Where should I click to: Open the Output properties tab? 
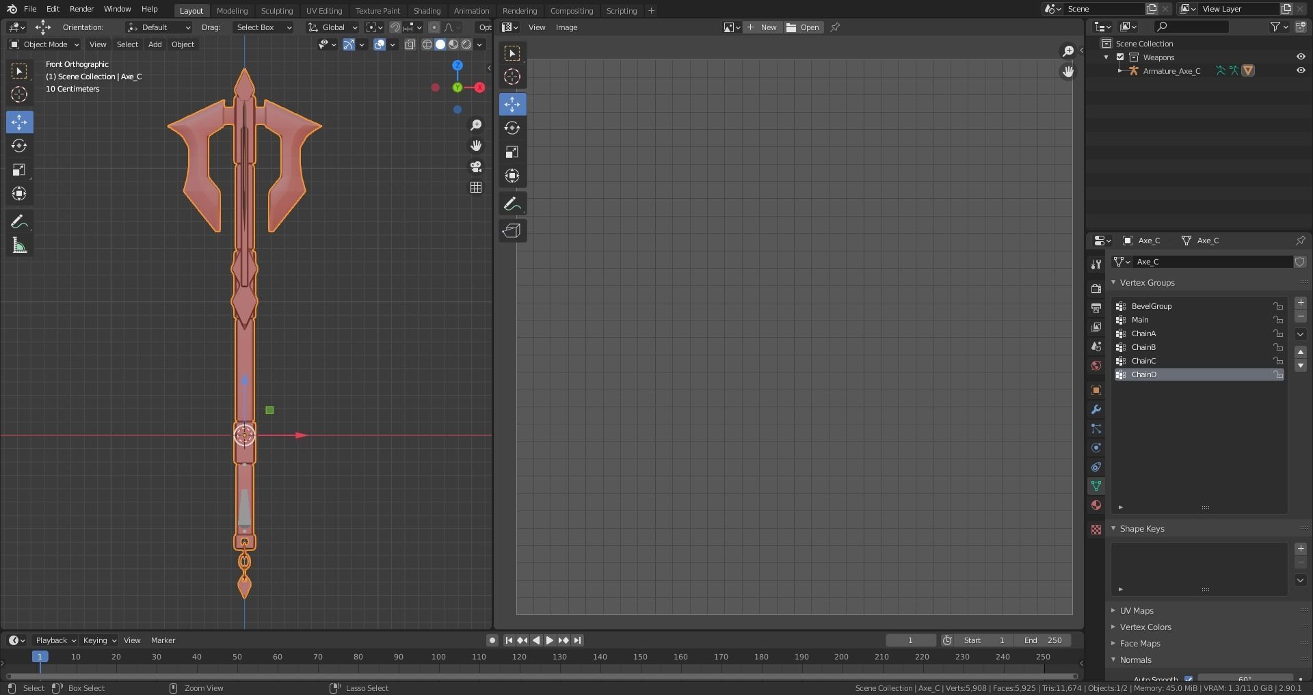pos(1096,308)
